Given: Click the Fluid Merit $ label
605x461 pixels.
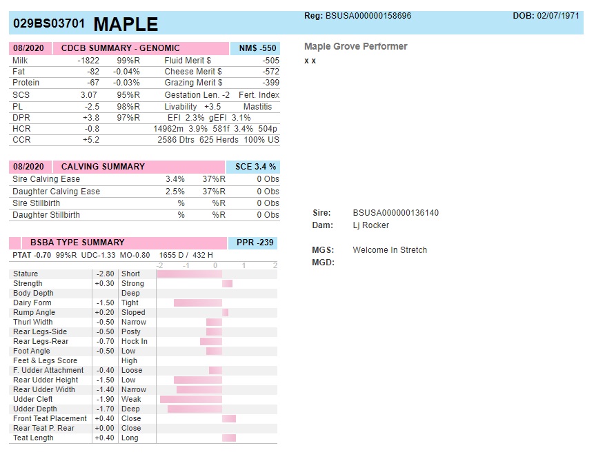Looking at the screenshot, I should [188, 61].
